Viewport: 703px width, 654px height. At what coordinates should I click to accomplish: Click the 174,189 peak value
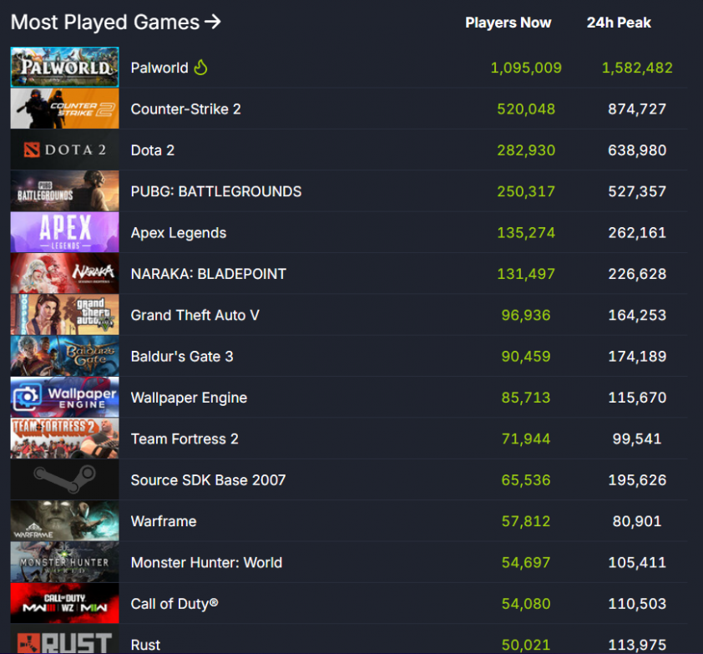pos(637,357)
